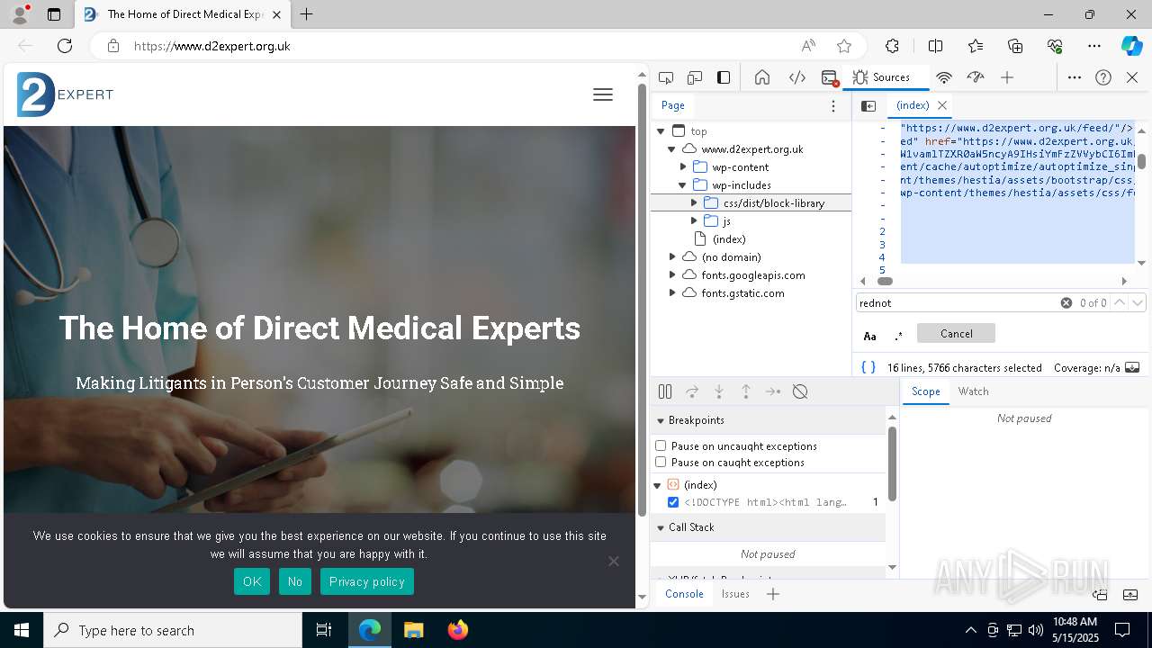Clear the rednot search field
This screenshot has height=648, width=1152.
pyautogui.click(x=1066, y=302)
